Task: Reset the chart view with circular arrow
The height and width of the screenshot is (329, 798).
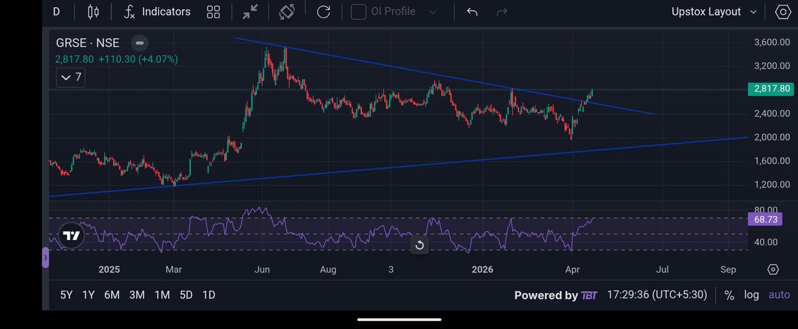Action: click(419, 245)
